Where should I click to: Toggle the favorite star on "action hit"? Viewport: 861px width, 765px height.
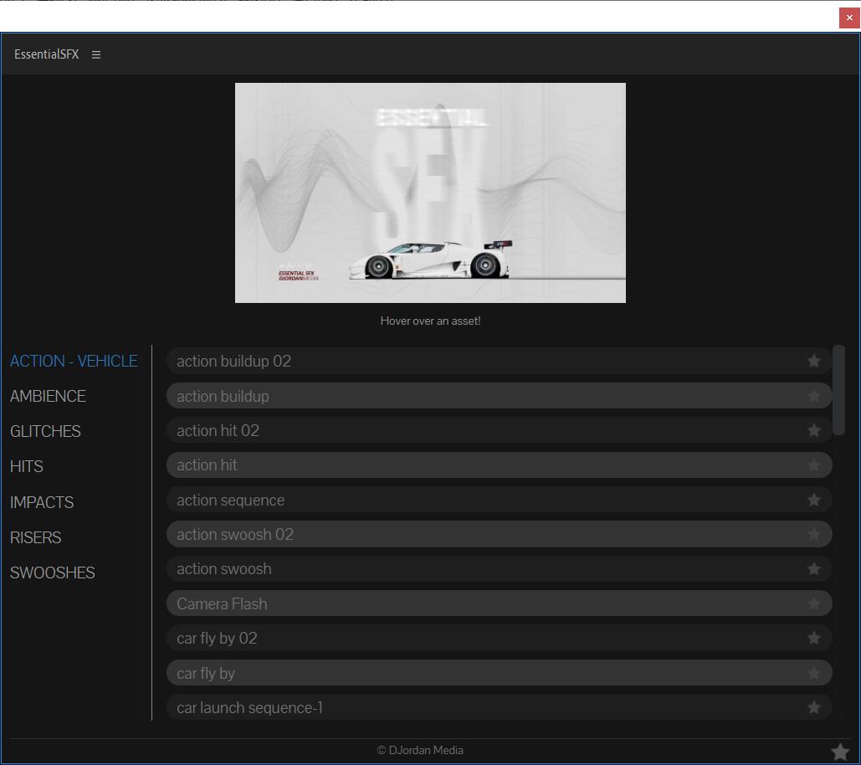point(813,465)
